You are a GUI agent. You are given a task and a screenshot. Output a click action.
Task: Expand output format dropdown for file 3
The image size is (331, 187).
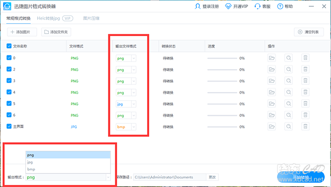(x=133, y=81)
